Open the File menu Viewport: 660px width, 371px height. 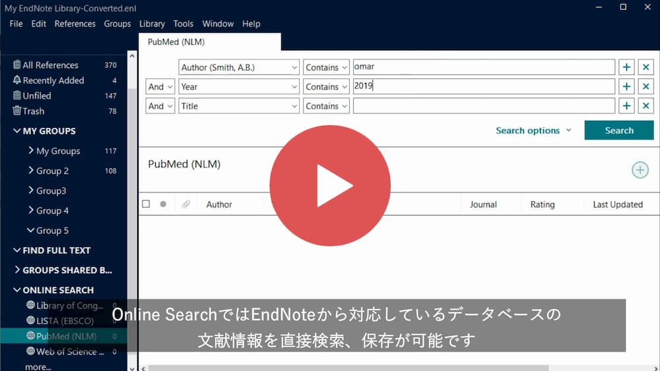coord(16,24)
